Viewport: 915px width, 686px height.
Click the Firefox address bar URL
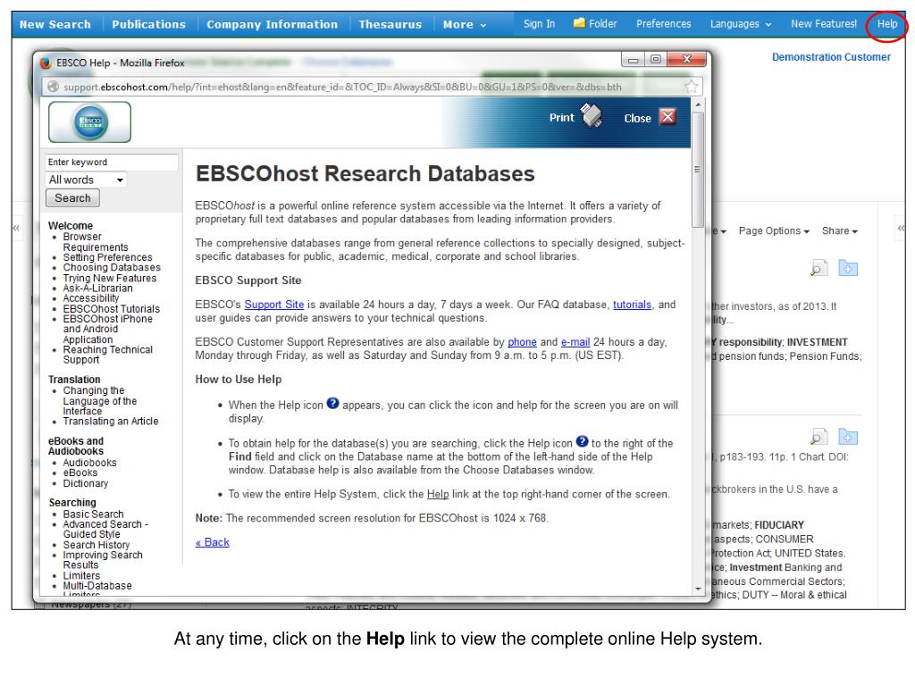(x=342, y=87)
